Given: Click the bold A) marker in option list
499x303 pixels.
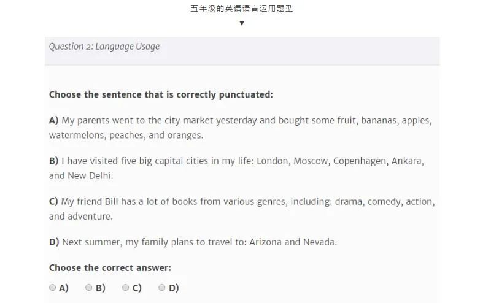Looking at the screenshot, I should [x=53, y=120].
